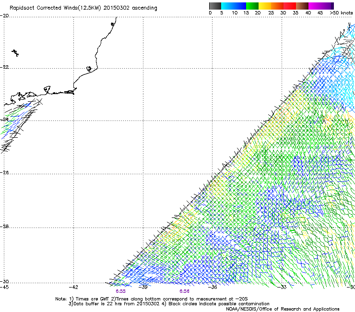The width and height of the screenshot is (355, 312).
Task: Click the orange 25-30 knots color swatch
Action: tap(277, 6)
